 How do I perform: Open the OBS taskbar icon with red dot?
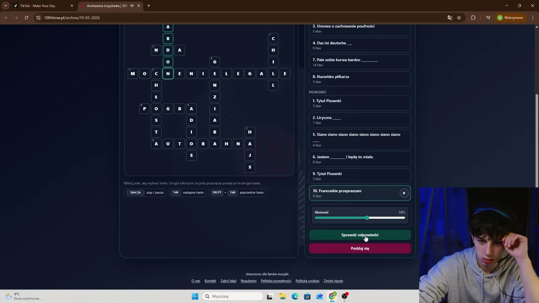coord(345,296)
